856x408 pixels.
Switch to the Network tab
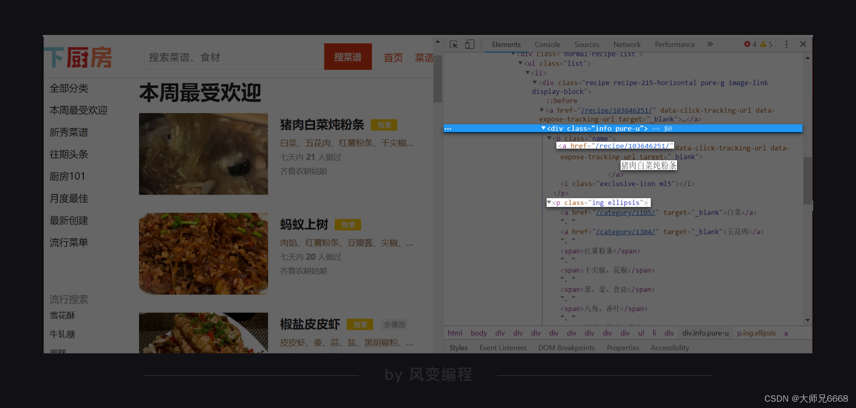(x=627, y=44)
